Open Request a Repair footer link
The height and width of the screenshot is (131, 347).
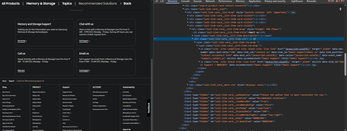coord(68,106)
